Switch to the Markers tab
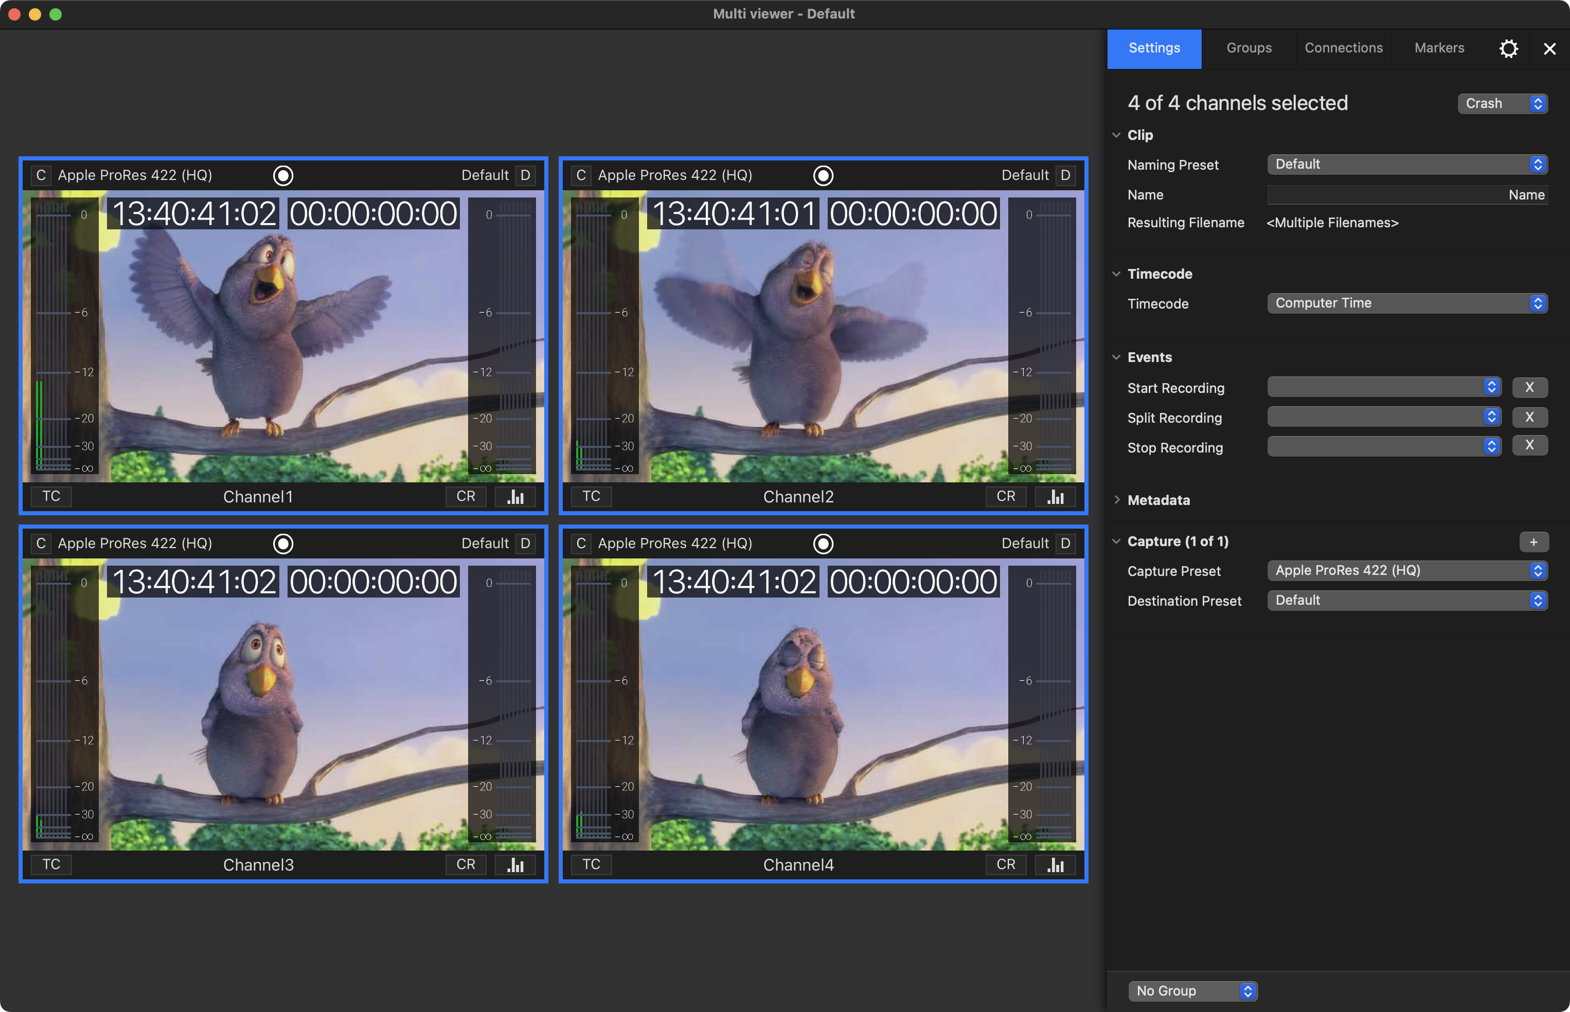Image resolution: width=1570 pixels, height=1012 pixels. point(1440,49)
